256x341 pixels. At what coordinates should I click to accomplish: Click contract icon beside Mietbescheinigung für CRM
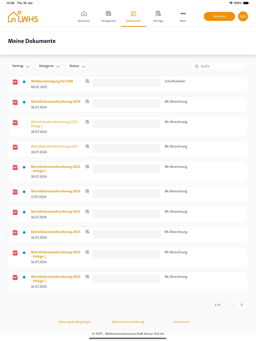click(x=87, y=81)
